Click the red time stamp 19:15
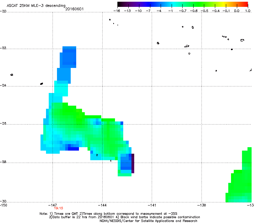 click(x=58, y=208)
